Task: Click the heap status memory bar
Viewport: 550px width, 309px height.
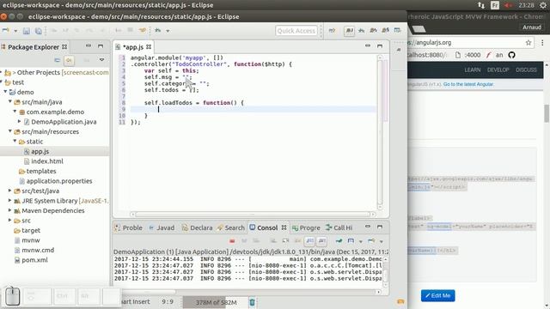Action: click(x=216, y=302)
